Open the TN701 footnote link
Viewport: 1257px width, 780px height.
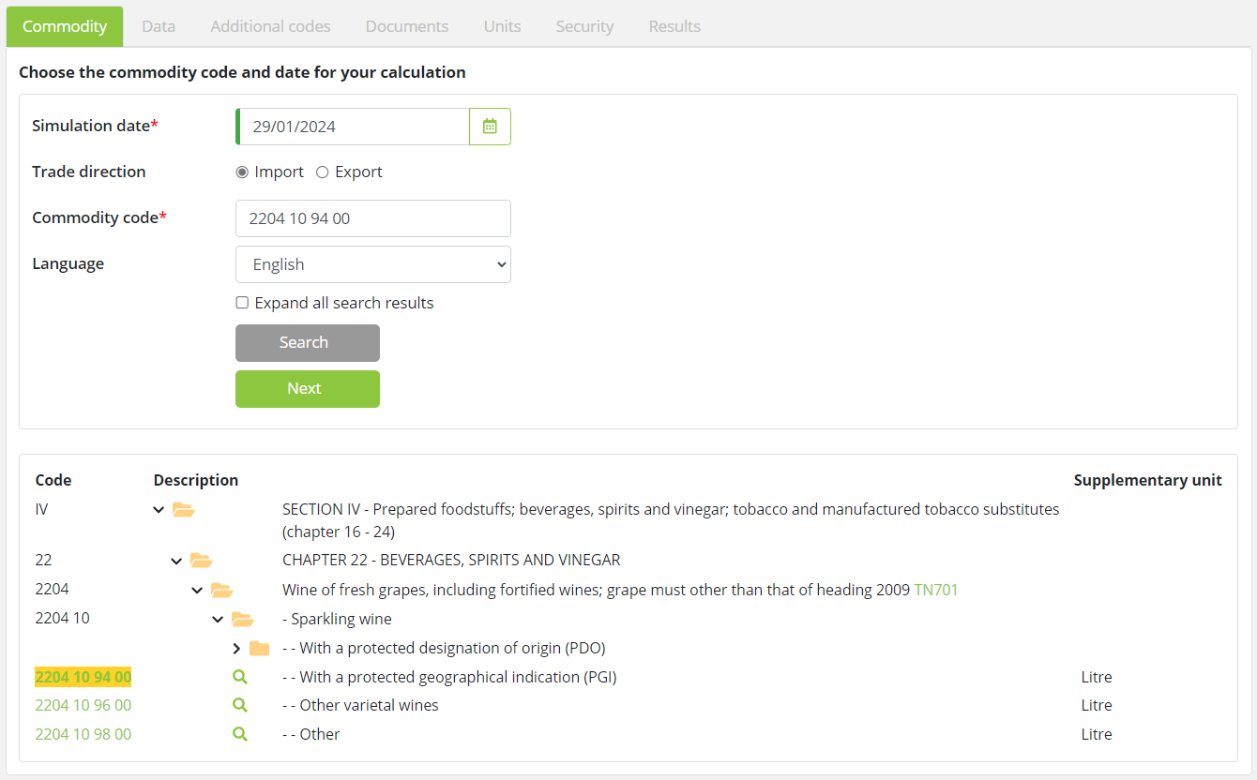936,590
